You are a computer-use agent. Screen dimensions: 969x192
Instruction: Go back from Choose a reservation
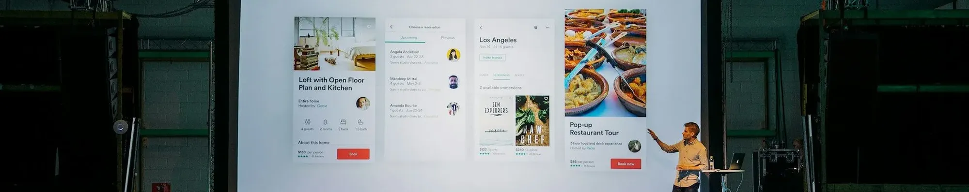click(391, 27)
